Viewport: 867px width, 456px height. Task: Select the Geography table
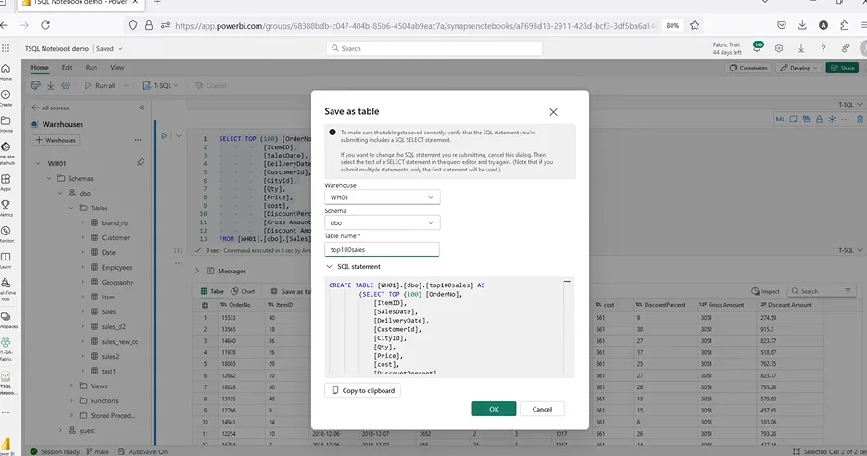(118, 283)
